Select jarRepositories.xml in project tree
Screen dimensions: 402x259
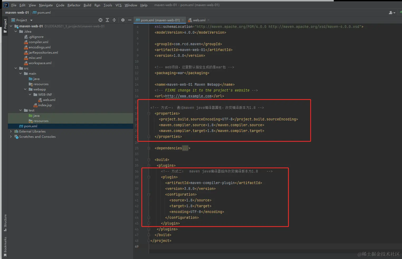pos(41,52)
